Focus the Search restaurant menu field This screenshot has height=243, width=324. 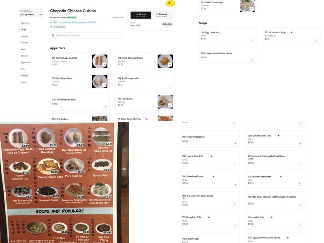click(87, 36)
